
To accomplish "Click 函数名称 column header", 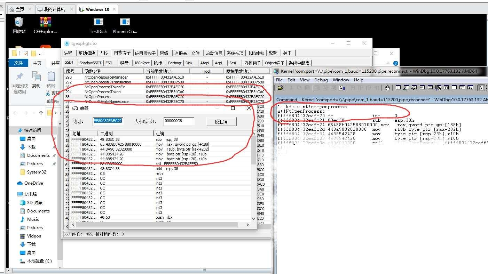I will click(113, 71).
